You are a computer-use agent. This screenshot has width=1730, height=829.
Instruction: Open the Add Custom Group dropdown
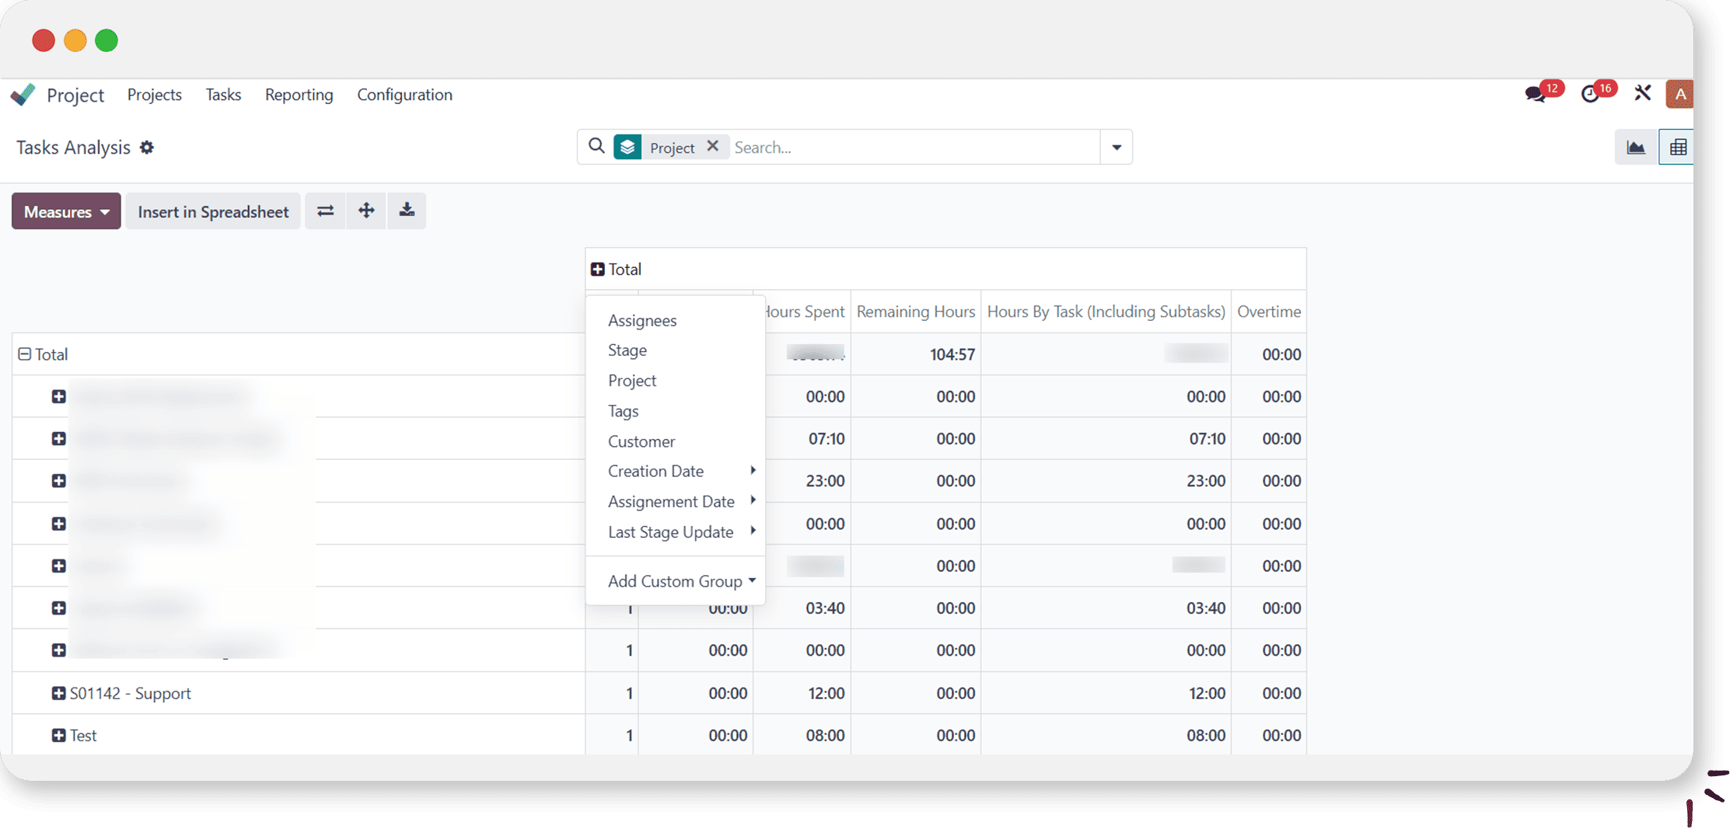(x=680, y=581)
